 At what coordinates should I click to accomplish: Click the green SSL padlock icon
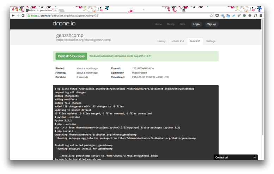click(29, 15)
